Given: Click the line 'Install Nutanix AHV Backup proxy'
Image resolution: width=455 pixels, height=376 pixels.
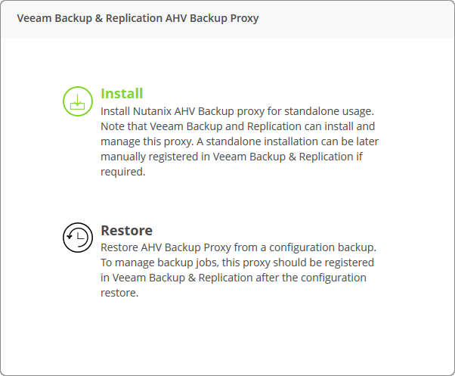Looking at the screenshot, I should tap(237, 110).
